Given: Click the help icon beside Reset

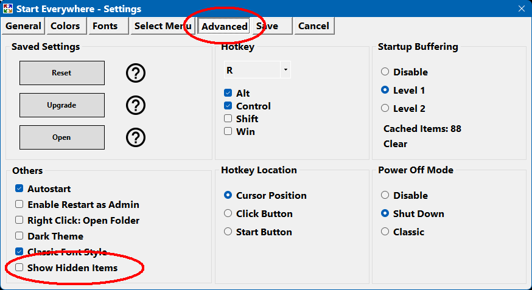Looking at the screenshot, I should 136,73.
